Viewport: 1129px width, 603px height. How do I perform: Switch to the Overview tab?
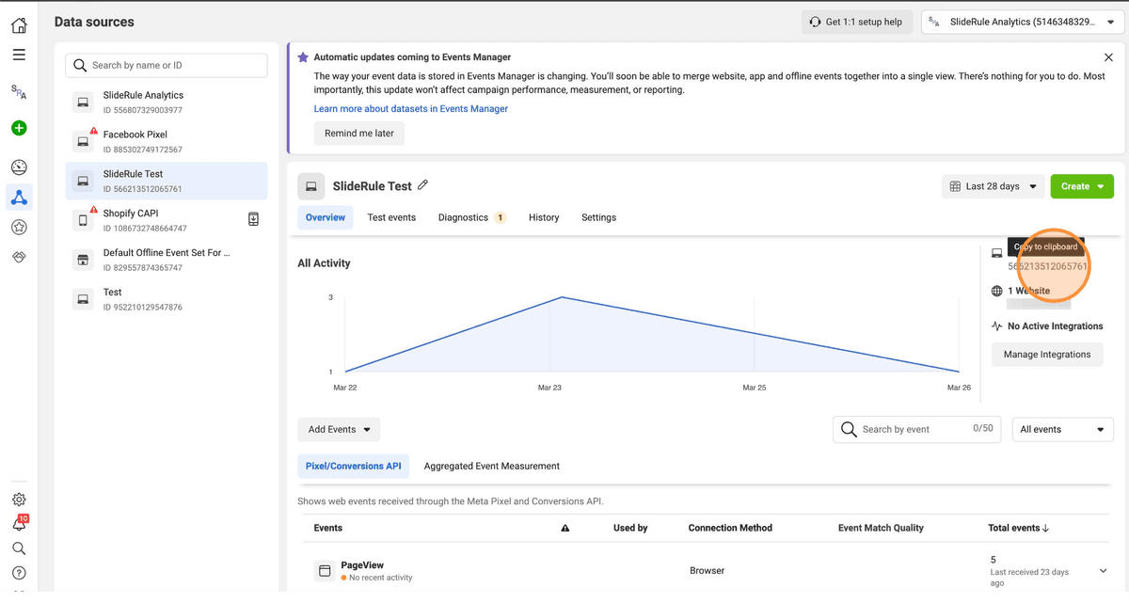coord(326,217)
